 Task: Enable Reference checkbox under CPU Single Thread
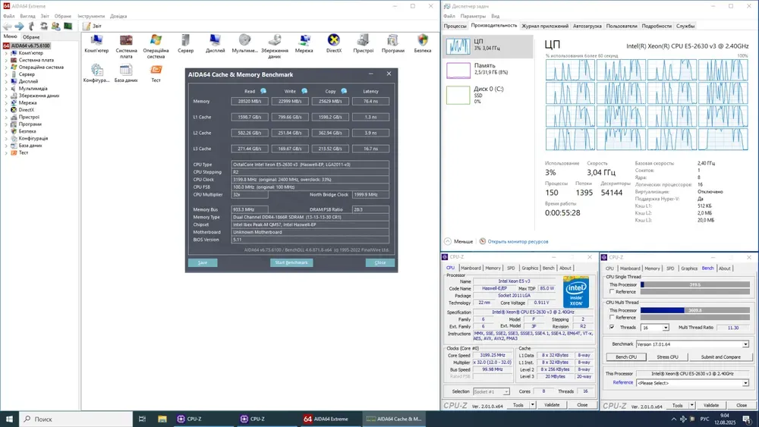(x=613, y=292)
